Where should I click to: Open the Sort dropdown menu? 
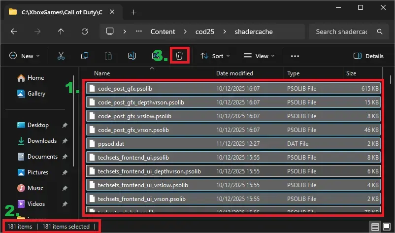click(x=215, y=56)
